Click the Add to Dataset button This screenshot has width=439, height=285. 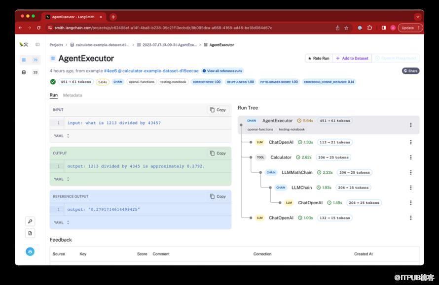352,58
